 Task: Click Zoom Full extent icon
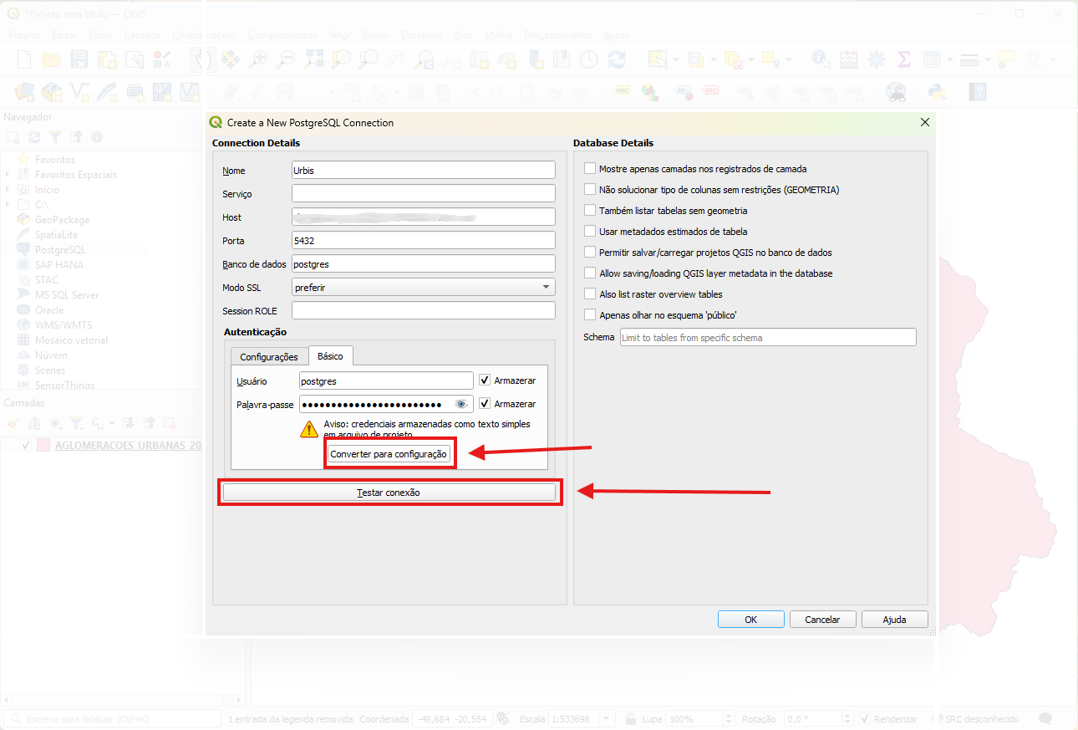(313, 59)
